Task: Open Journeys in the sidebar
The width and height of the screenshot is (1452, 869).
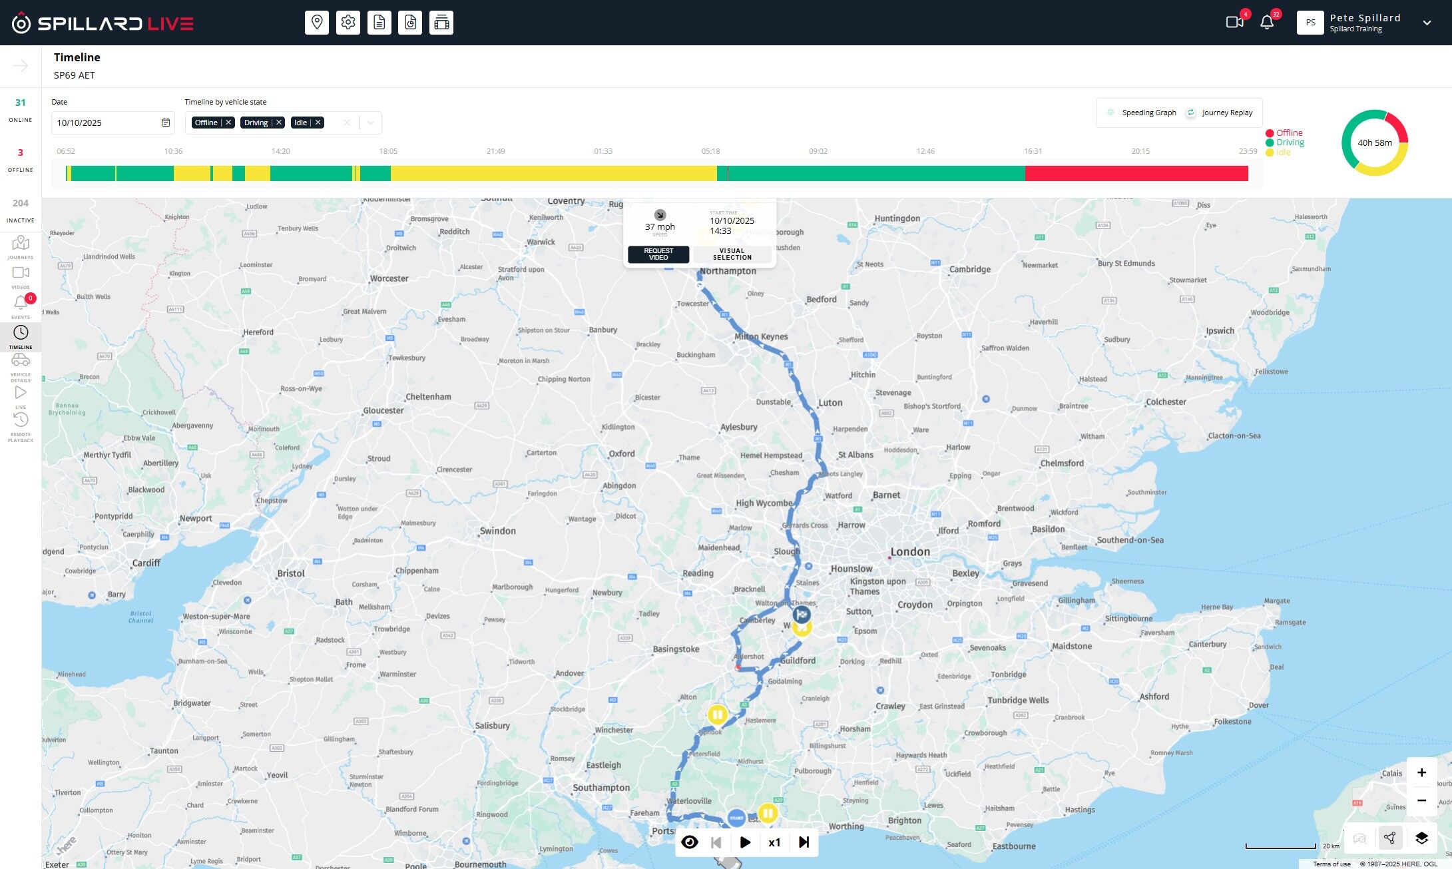Action: click(x=21, y=247)
